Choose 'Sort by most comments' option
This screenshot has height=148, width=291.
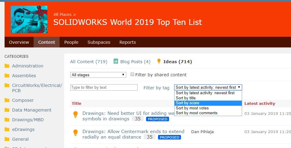pos(208,113)
